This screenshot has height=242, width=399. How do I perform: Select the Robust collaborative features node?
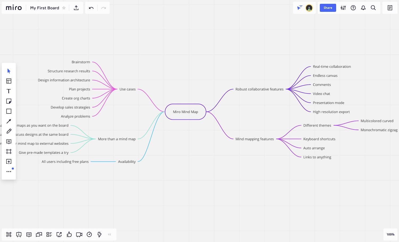pos(259,89)
